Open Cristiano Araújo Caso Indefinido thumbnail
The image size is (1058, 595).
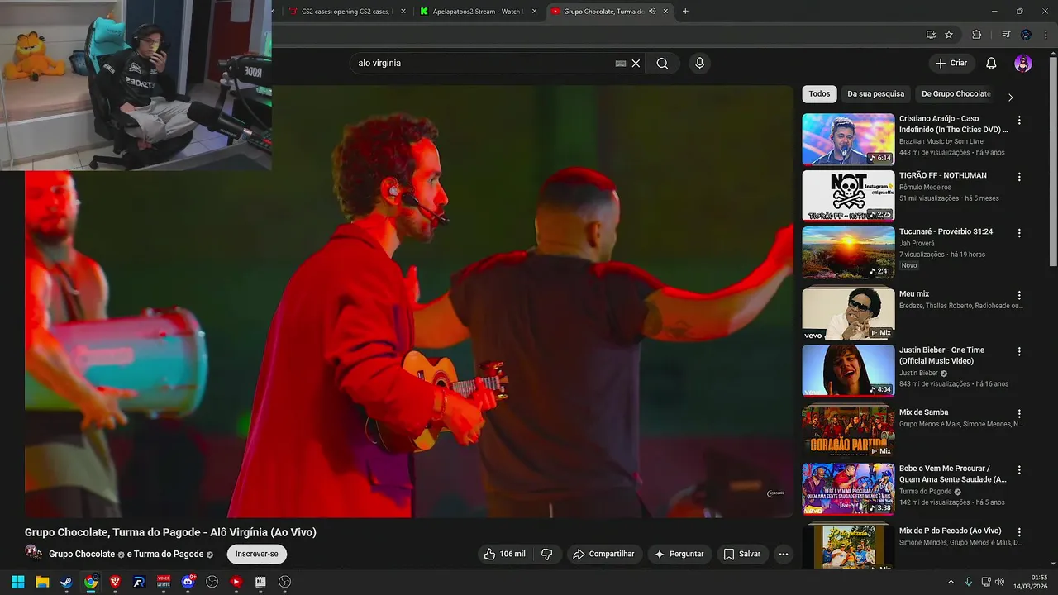click(x=848, y=139)
